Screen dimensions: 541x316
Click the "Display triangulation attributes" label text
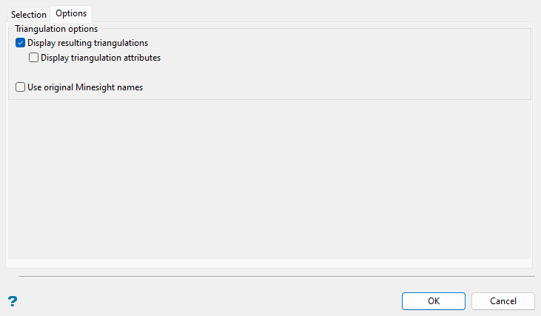(101, 58)
